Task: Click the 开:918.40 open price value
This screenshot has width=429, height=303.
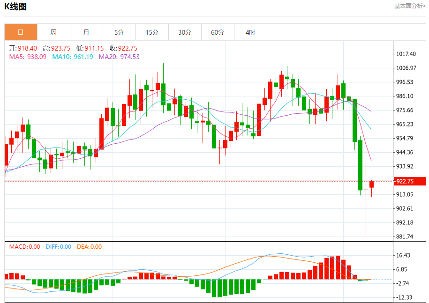Action: pos(23,48)
